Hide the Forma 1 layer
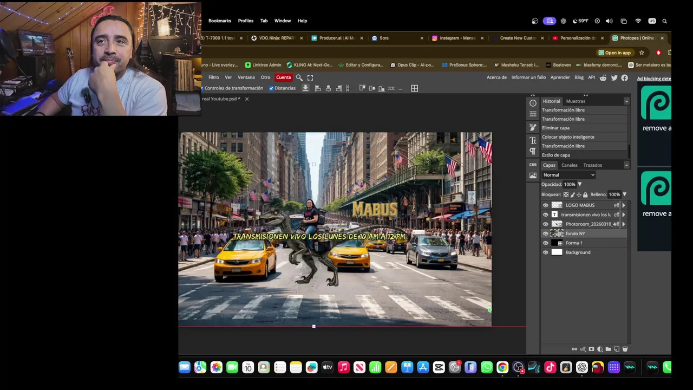The width and height of the screenshot is (693, 390). click(x=545, y=243)
